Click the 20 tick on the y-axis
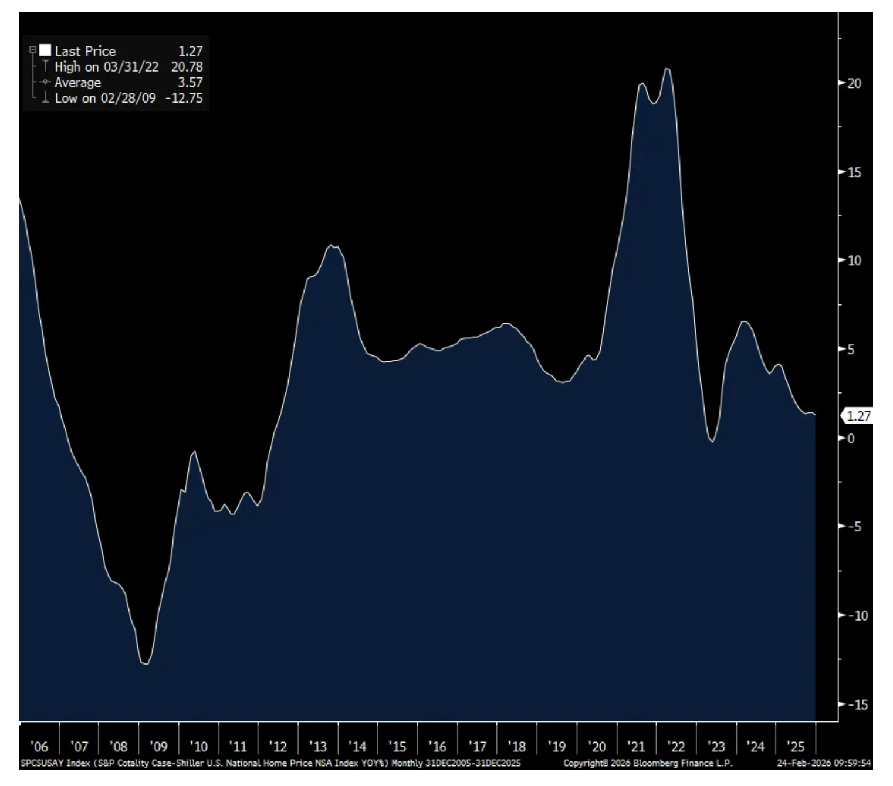The image size is (893, 786). point(854,83)
